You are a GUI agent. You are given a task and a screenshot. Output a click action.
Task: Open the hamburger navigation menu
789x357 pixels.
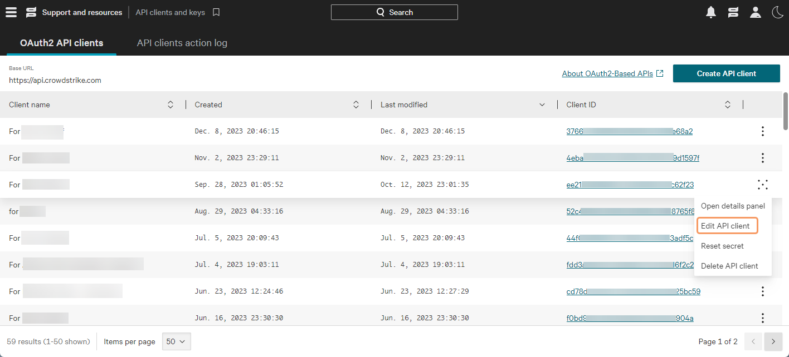11,12
